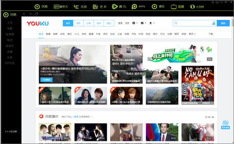Expand the watch history clock dropdown
The width and height of the screenshot is (234, 144).
[x=135, y=23]
